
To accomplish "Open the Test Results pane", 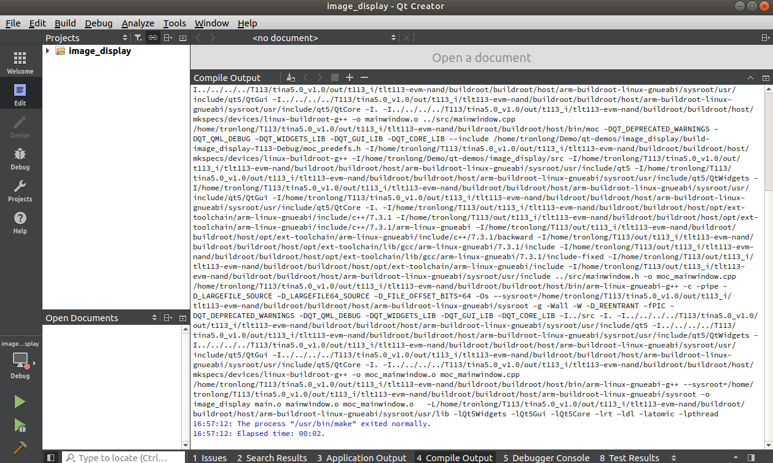I will click(x=629, y=457).
